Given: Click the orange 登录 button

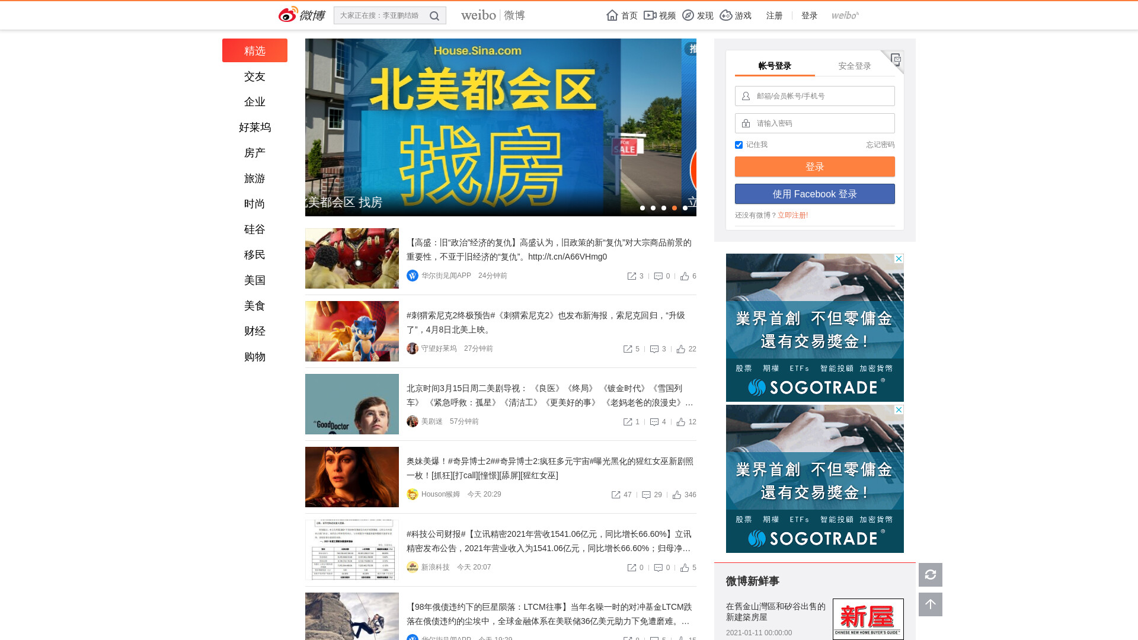Looking at the screenshot, I should tap(815, 167).
